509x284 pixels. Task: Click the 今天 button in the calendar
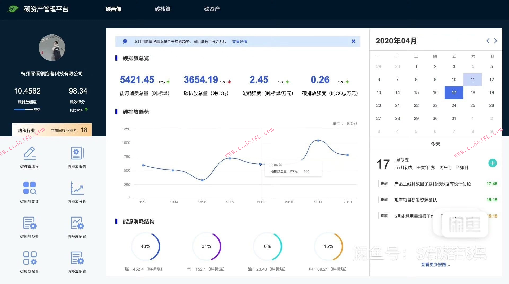point(435,144)
